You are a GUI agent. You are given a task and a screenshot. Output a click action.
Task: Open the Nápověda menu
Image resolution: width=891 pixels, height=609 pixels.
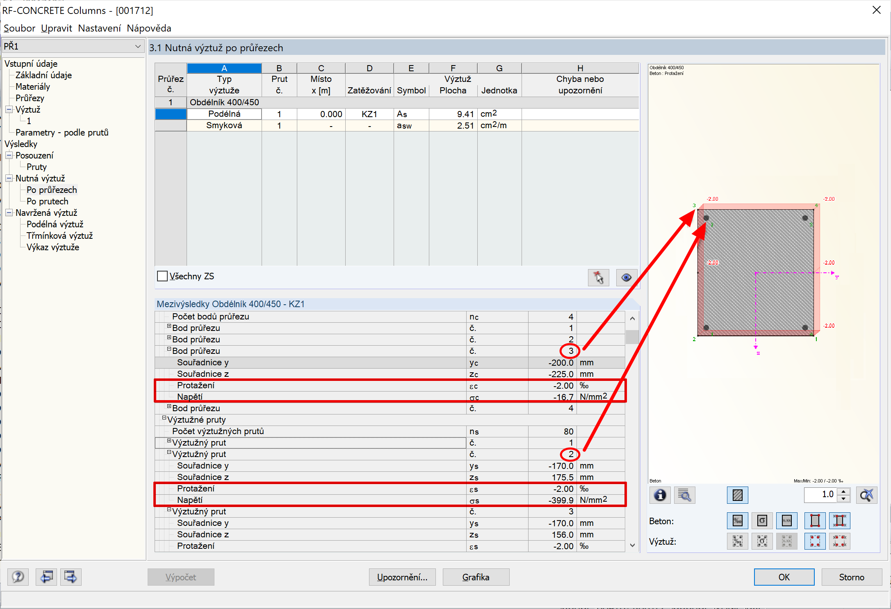click(149, 28)
